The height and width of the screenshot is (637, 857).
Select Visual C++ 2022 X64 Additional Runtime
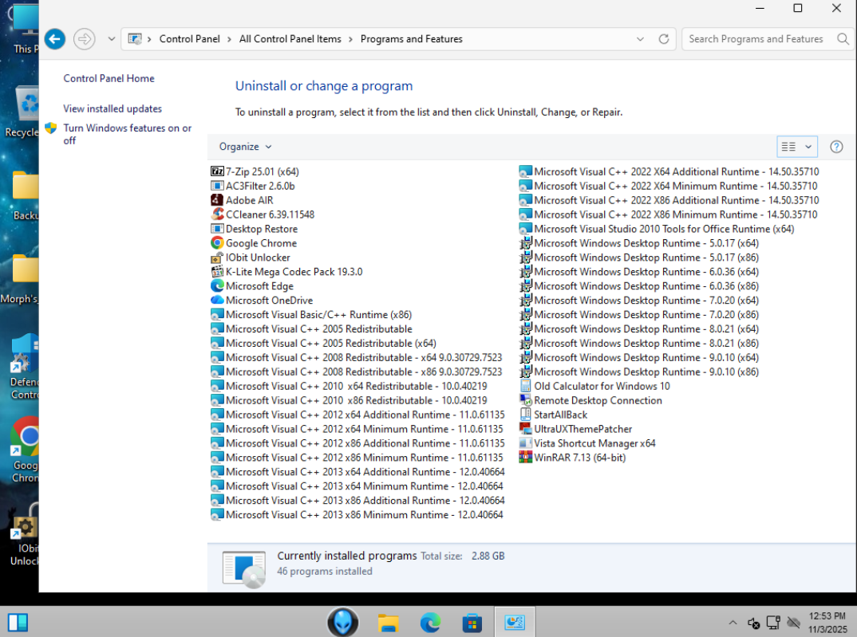coord(669,171)
